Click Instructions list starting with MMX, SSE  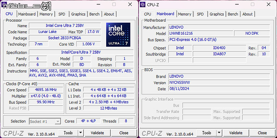click(81, 73)
